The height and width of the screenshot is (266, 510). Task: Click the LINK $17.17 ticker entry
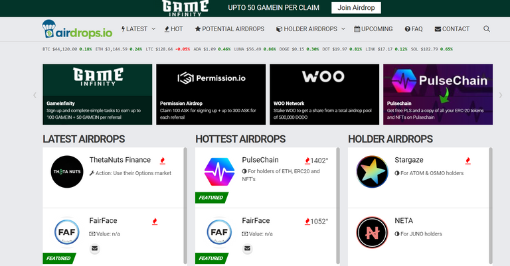point(386,49)
